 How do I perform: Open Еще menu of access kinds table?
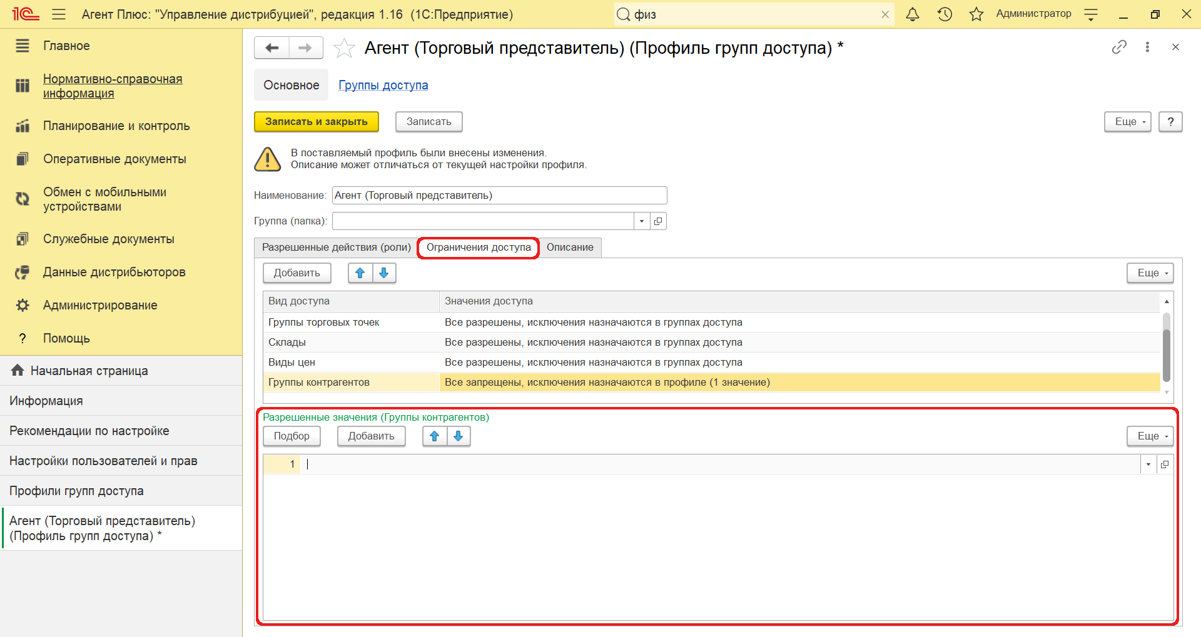pos(1150,273)
